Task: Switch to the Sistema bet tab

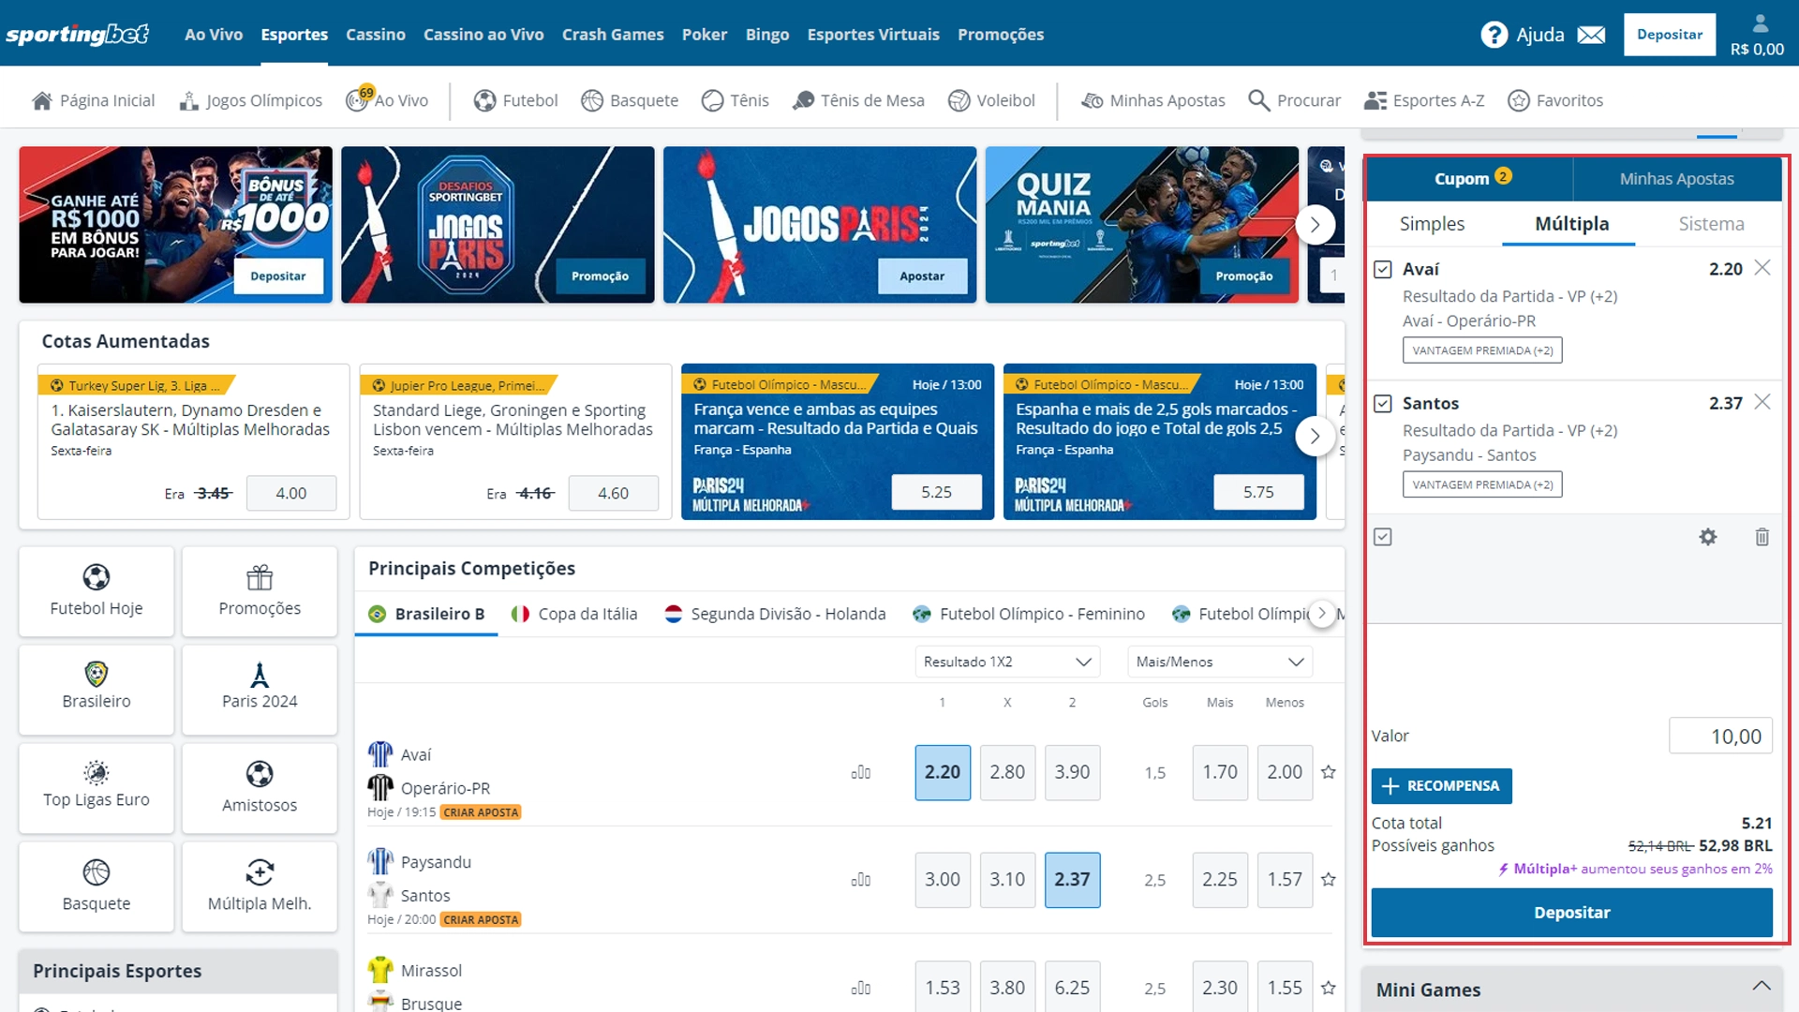Action: pyautogui.click(x=1711, y=224)
